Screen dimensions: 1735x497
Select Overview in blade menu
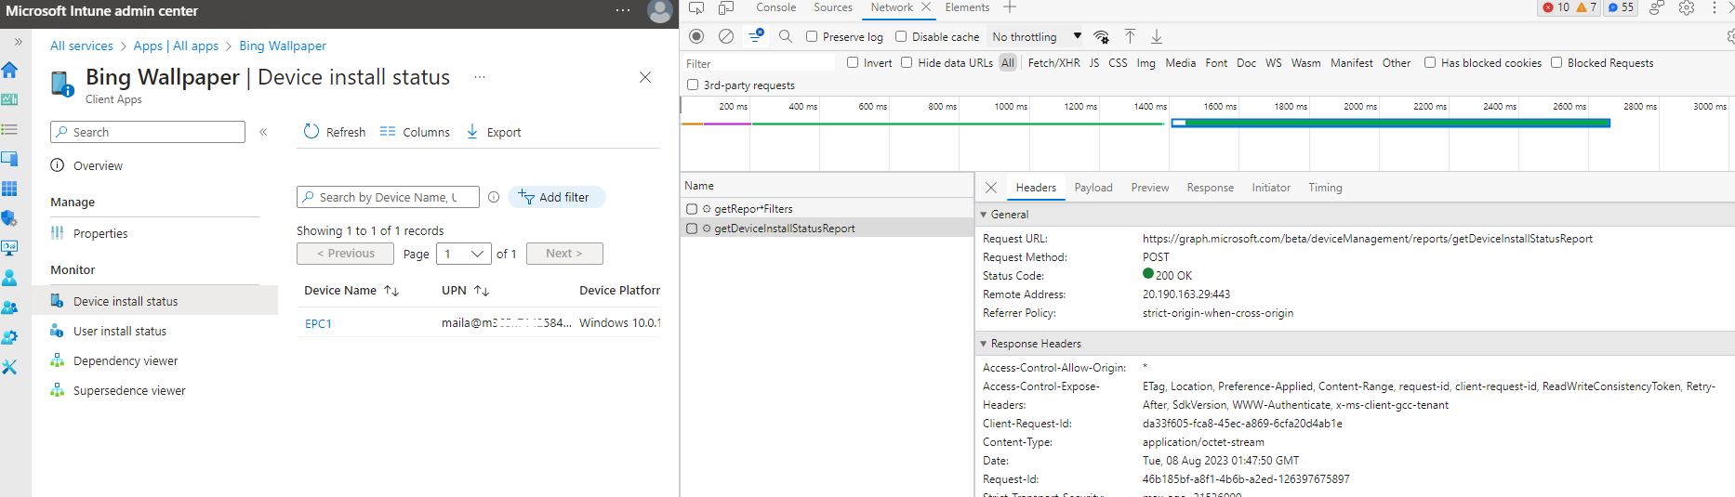(x=98, y=165)
